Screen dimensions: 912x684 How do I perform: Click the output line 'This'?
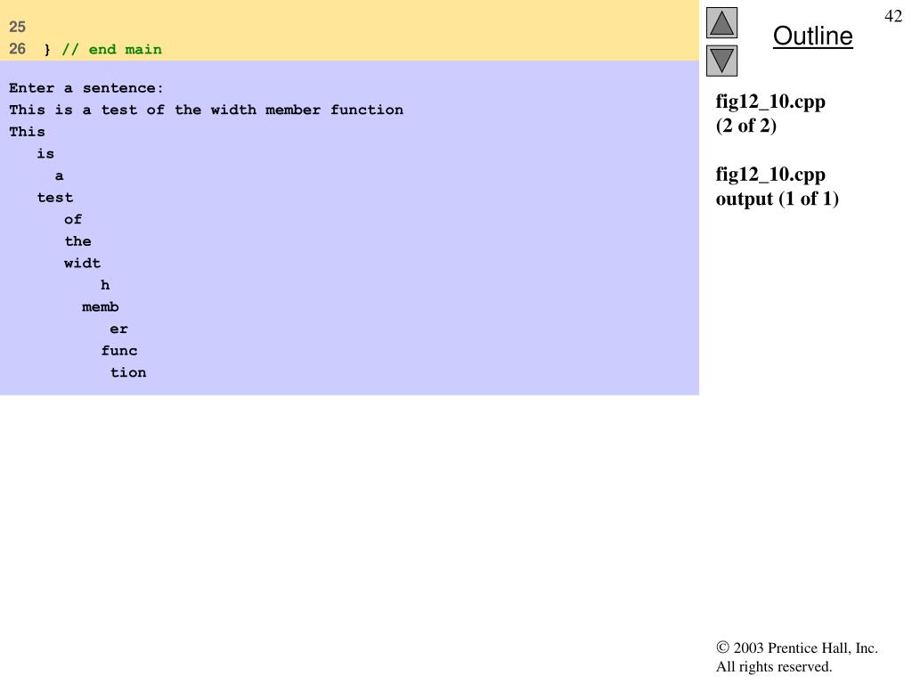pos(27,132)
